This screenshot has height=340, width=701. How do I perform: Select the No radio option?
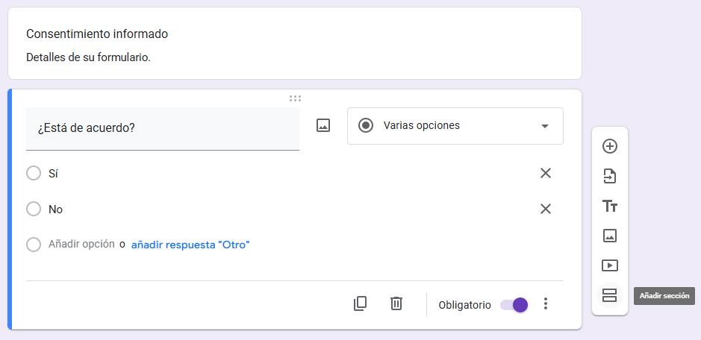click(x=34, y=209)
